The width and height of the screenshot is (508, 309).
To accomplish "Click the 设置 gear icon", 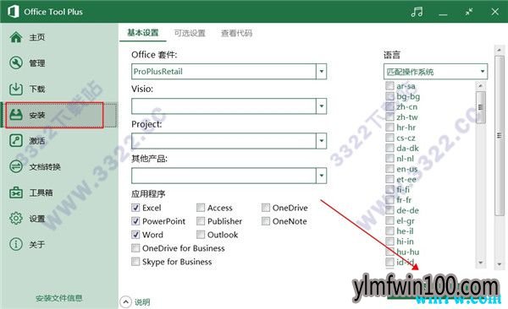I will click(16, 219).
